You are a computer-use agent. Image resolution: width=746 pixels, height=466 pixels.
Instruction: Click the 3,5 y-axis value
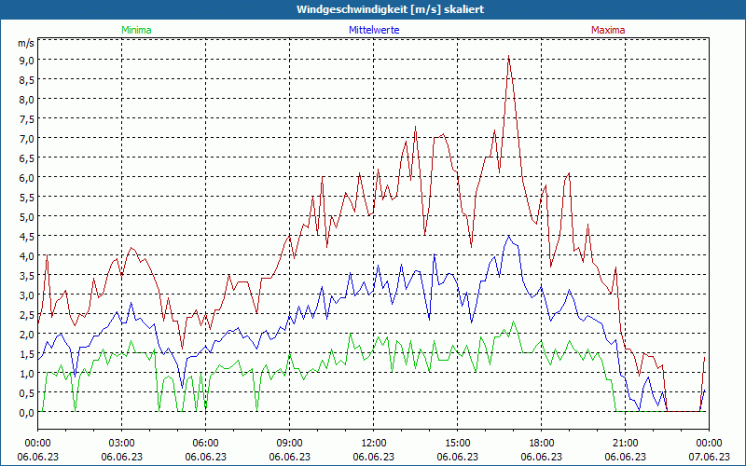26,275
